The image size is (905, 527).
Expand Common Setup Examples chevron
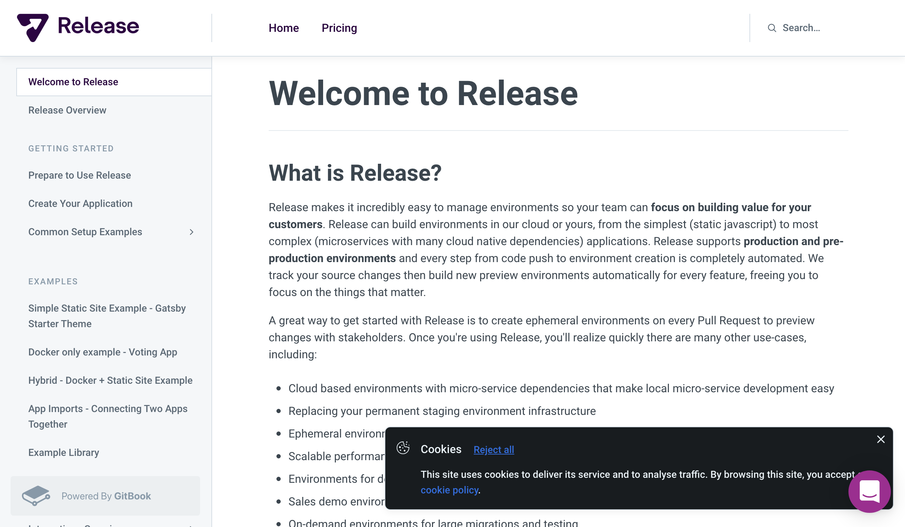pyautogui.click(x=191, y=232)
